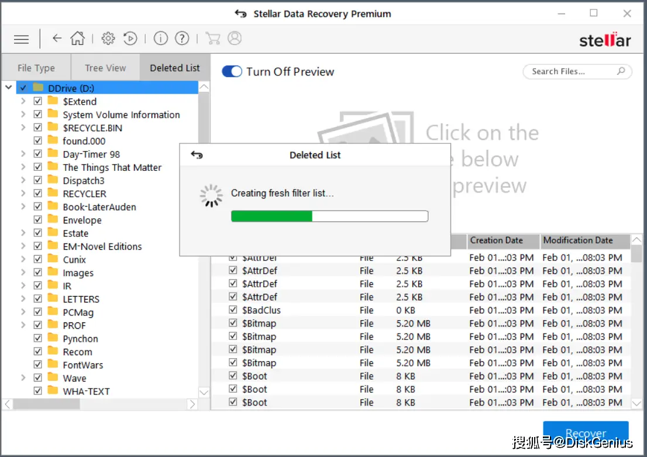Uncheck the $BadClus file checkbox
The image size is (647, 457).
pyautogui.click(x=233, y=310)
